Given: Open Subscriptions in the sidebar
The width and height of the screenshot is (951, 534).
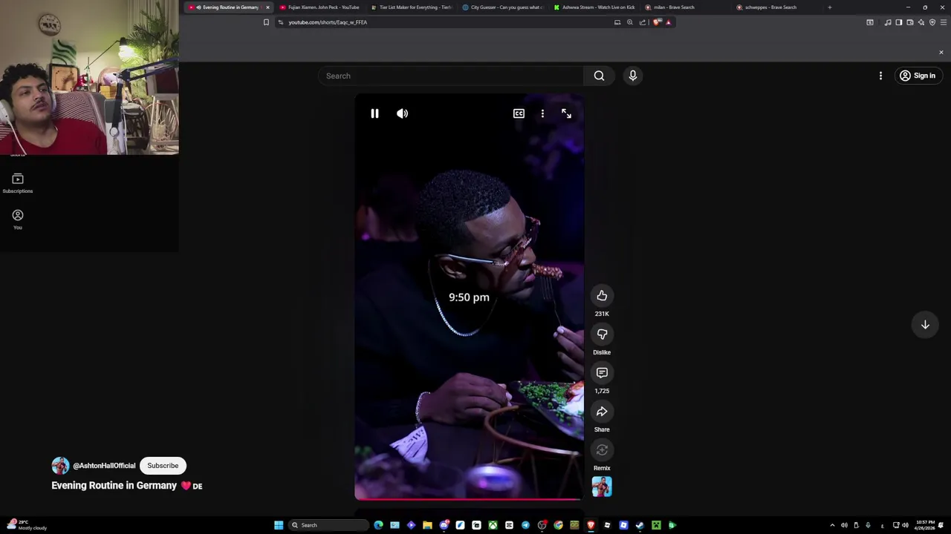Looking at the screenshot, I should click(x=18, y=183).
